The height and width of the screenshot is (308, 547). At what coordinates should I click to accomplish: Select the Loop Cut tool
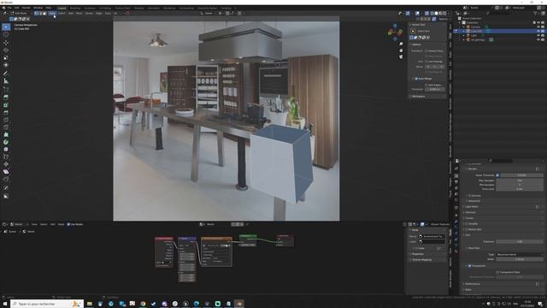(6, 120)
